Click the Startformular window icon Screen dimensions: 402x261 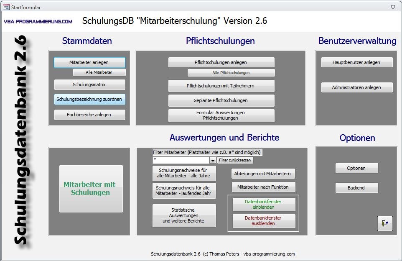[x=6, y=7]
